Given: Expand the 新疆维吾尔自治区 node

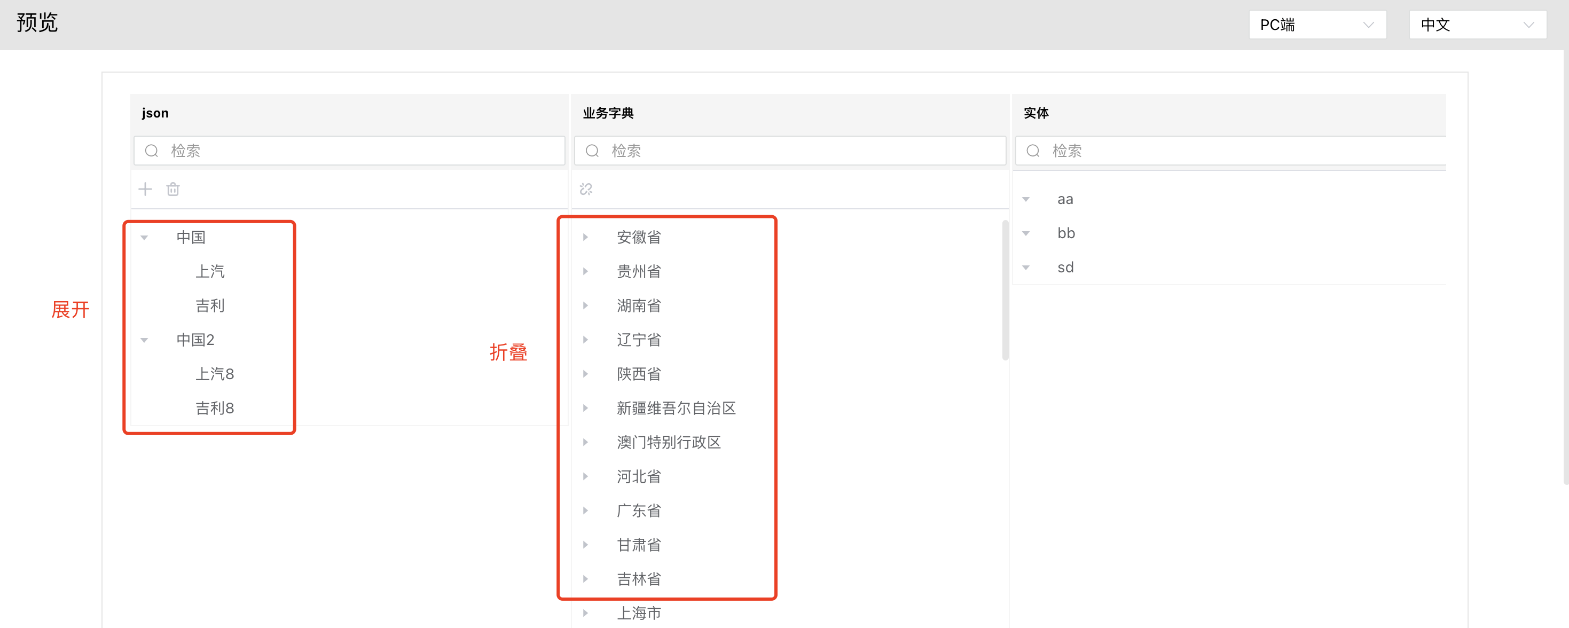Looking at the screenshot, I should click(x=585, y=407).
